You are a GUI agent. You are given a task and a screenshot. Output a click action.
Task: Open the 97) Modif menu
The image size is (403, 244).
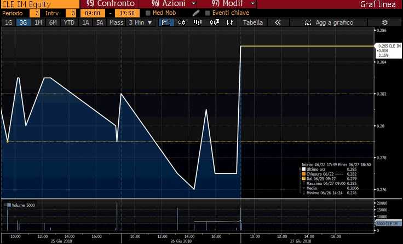227,4
